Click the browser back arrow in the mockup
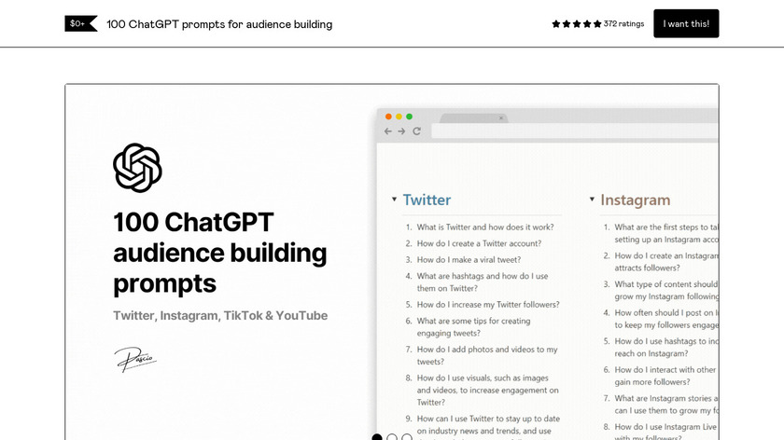 click(x=388, y=131)
